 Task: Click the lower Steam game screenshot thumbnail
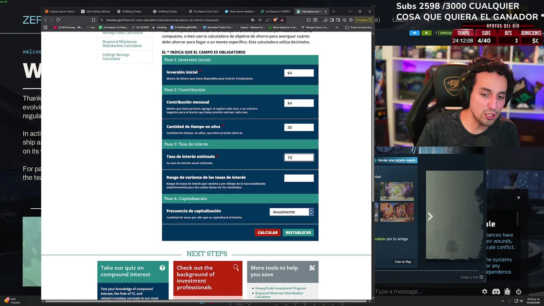397,212
